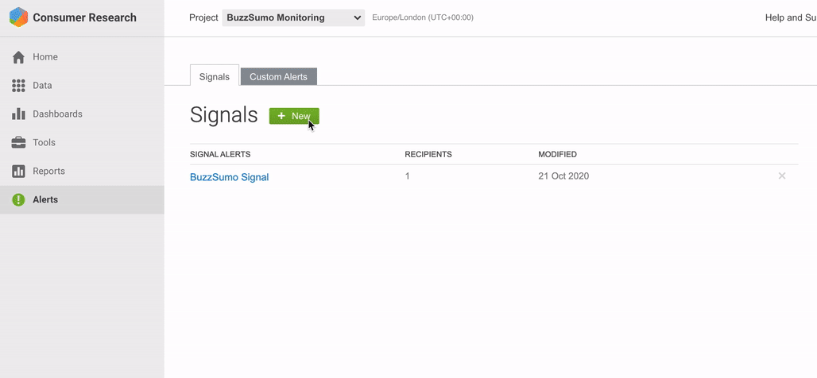Open the Project selector dropdown
817x378 pixels.
click(293, 17)
